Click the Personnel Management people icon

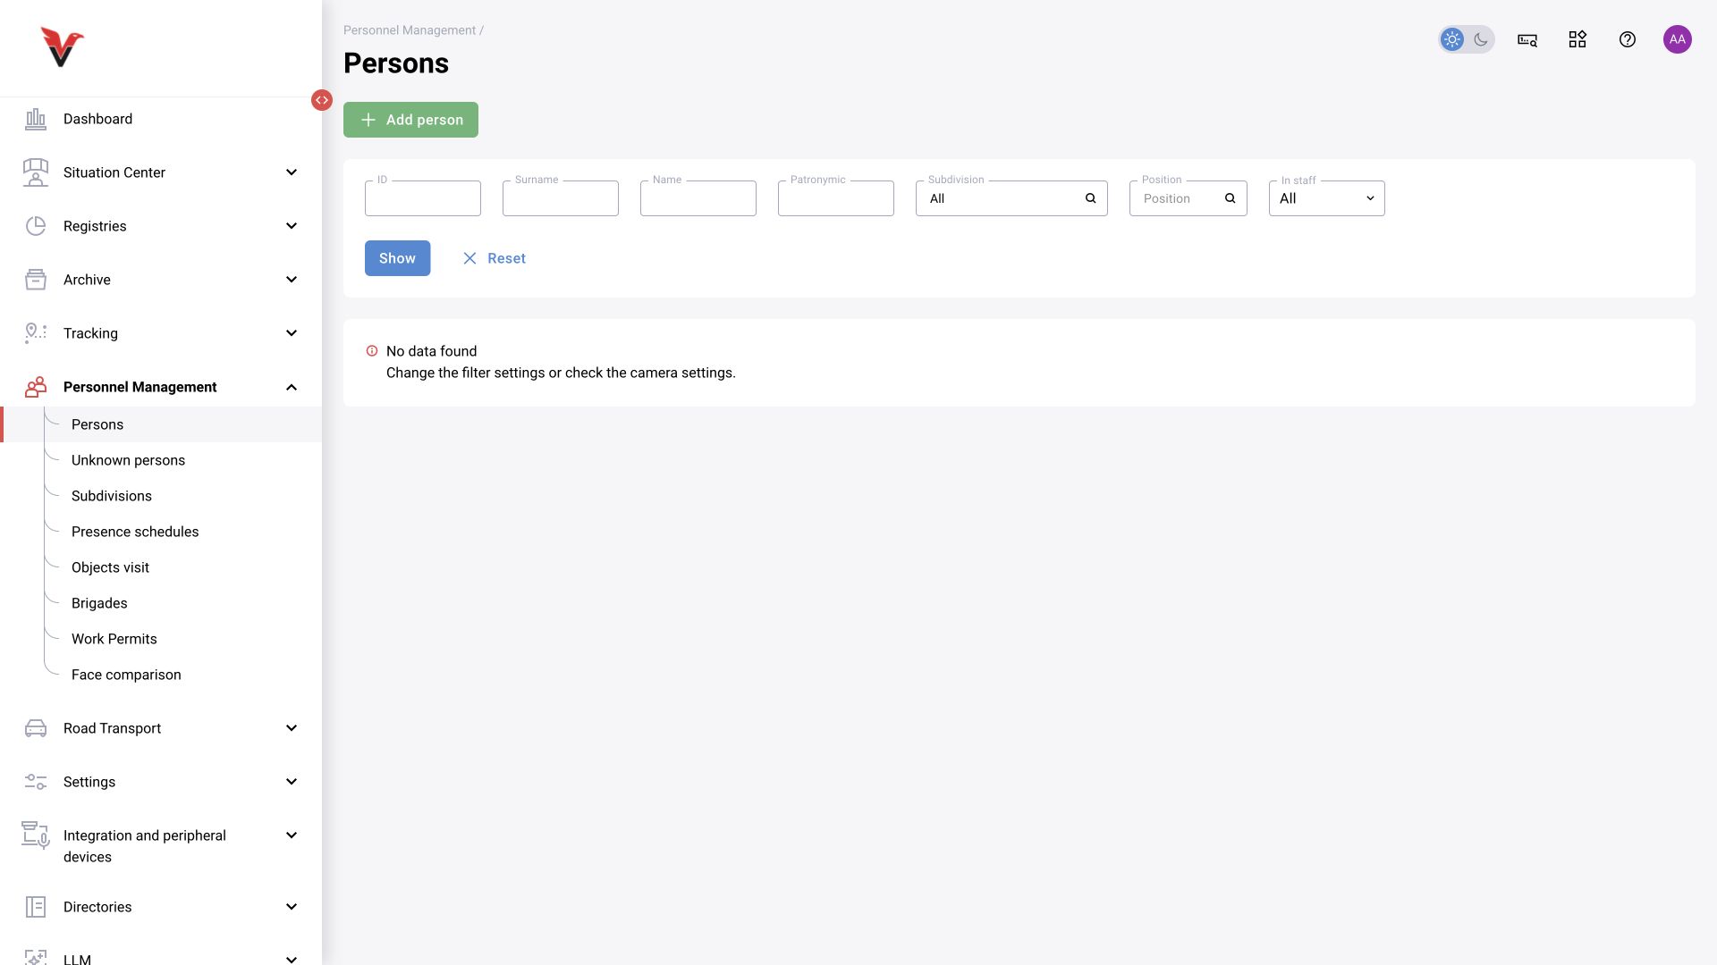(x=36, y=387)
